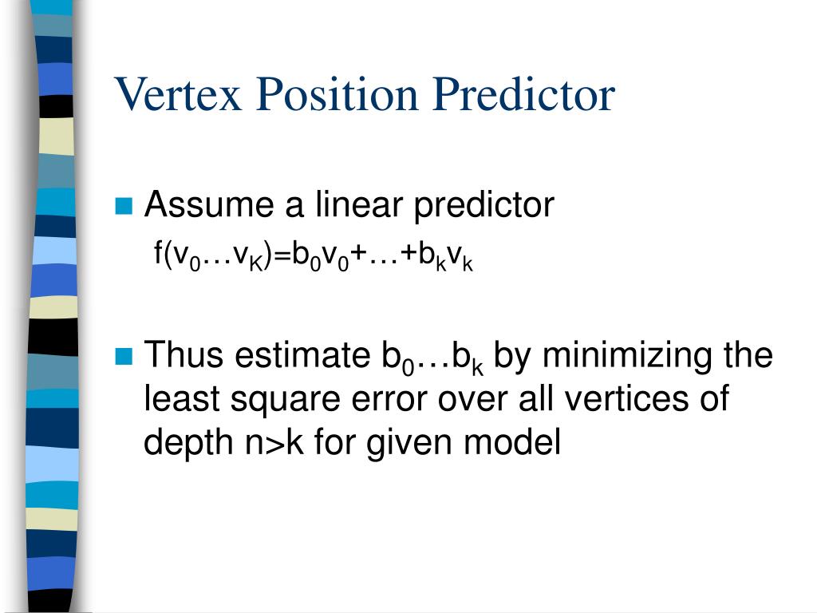Click the "f(v0…vK)" part of the formula
Screen dimensions: 817x613
(x=213, y=256)
